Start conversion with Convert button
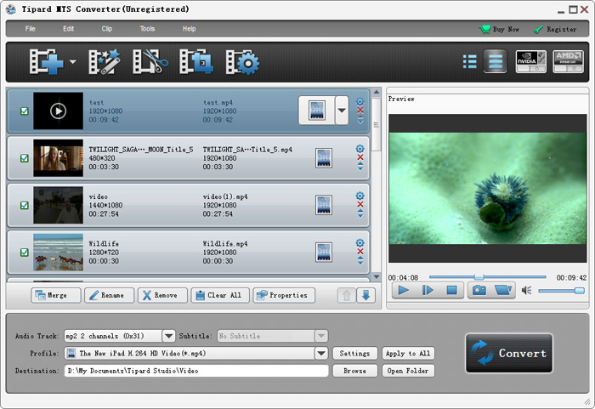This screenshot has height=409, width=595. (x=509, y=354)
